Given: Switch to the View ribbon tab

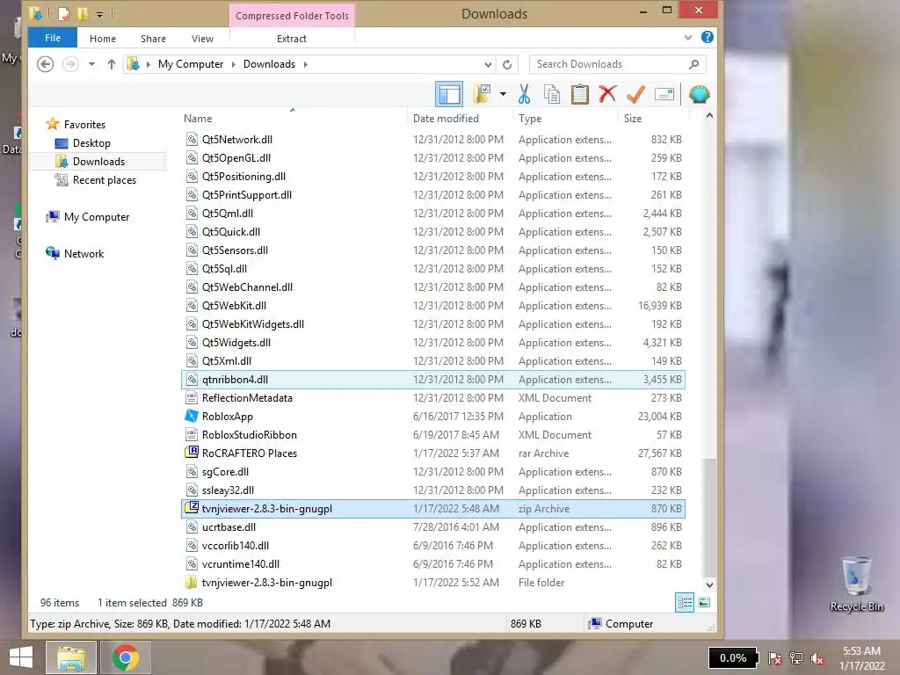Looking at the screenshot, I should pos(203,39).
